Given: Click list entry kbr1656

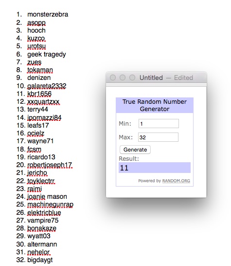Looking at the screenshot, I should (39, 94).
